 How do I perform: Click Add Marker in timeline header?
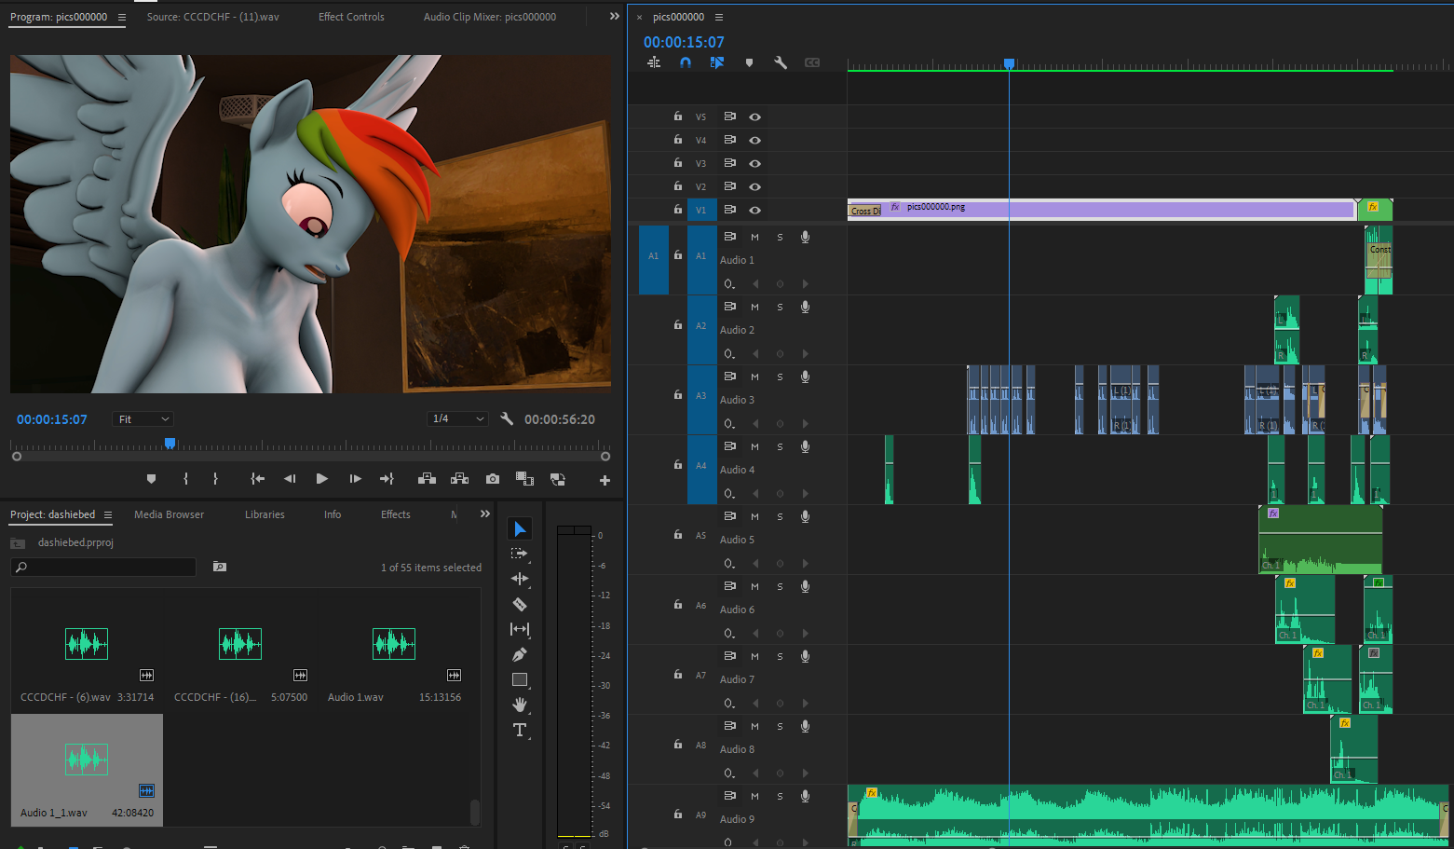point(749,62)
